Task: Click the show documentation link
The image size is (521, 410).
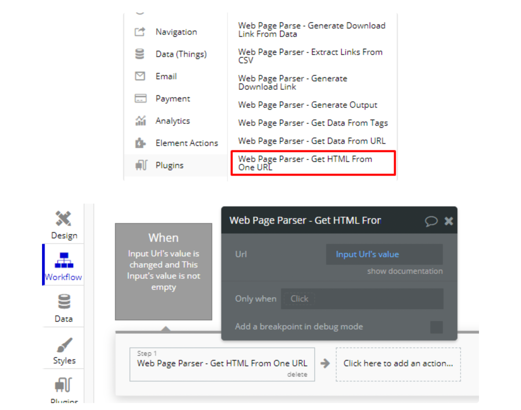Action: pyautogui.click(x=405, y=271)
